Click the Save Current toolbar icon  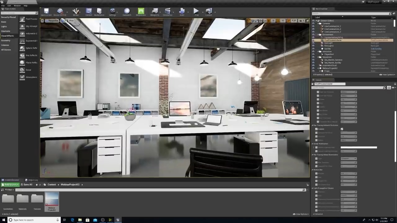[46, 12]
